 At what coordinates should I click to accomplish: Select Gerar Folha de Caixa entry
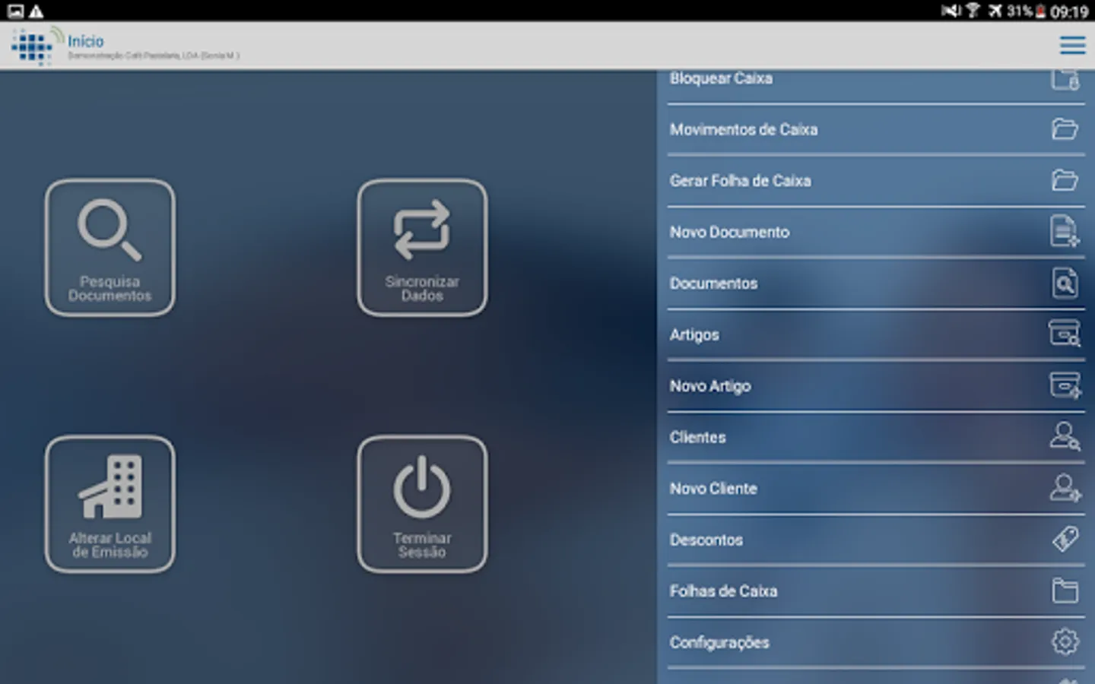pos(875,181)
